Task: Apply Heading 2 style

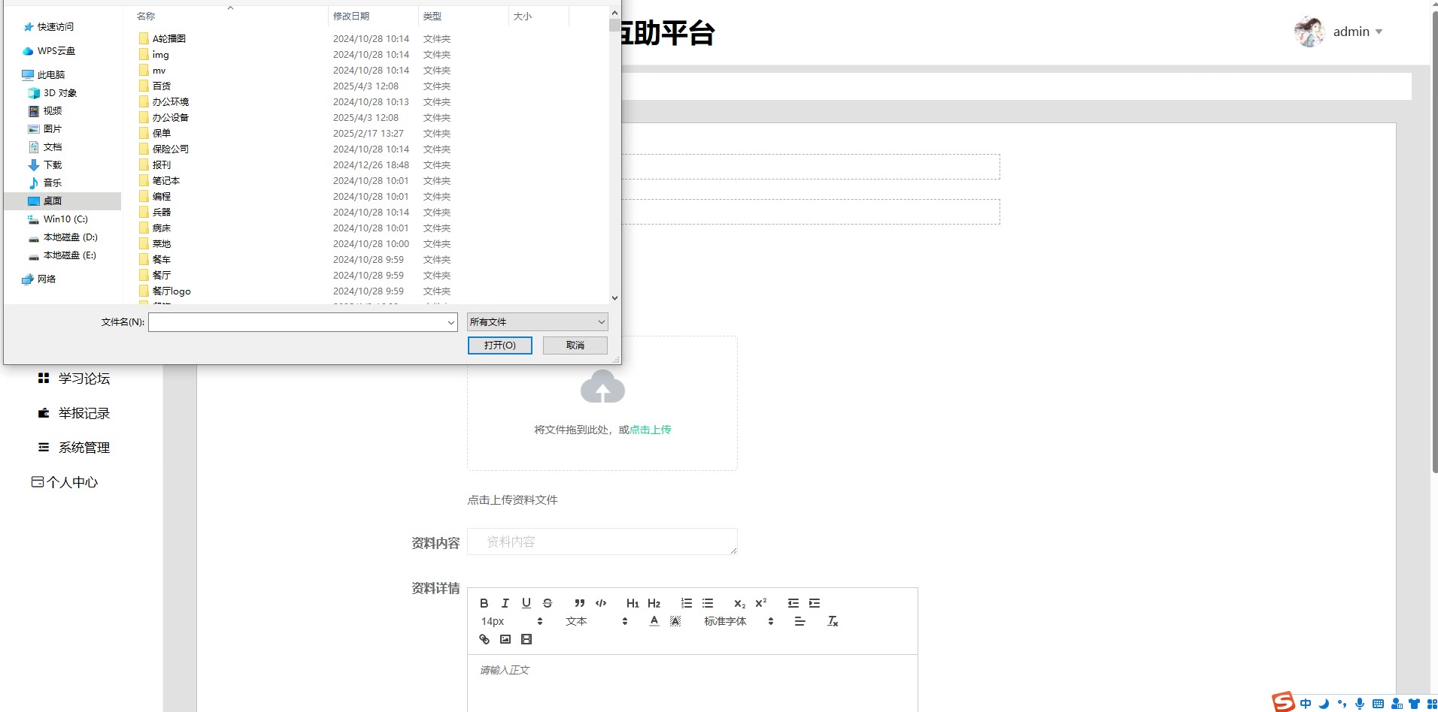Action: coord(654,603)
